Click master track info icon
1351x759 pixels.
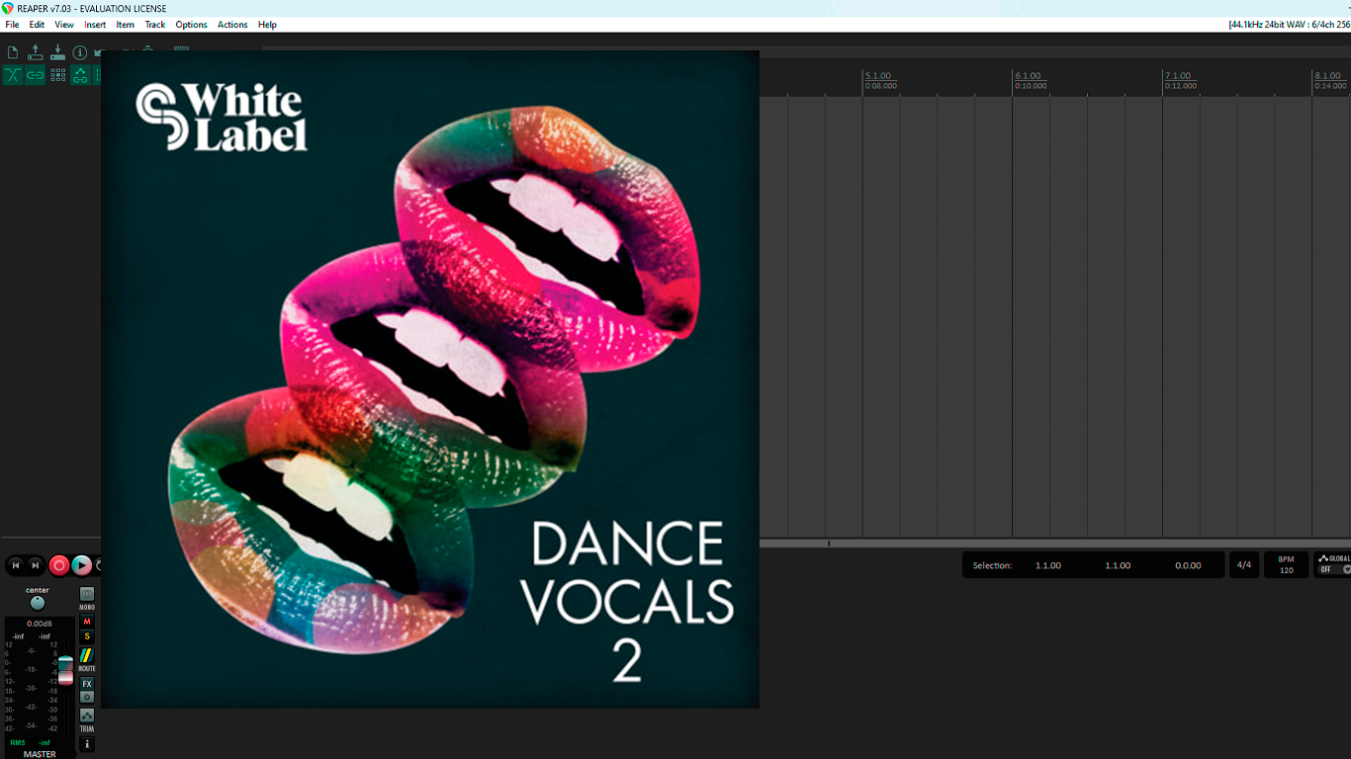pos(87,744)
